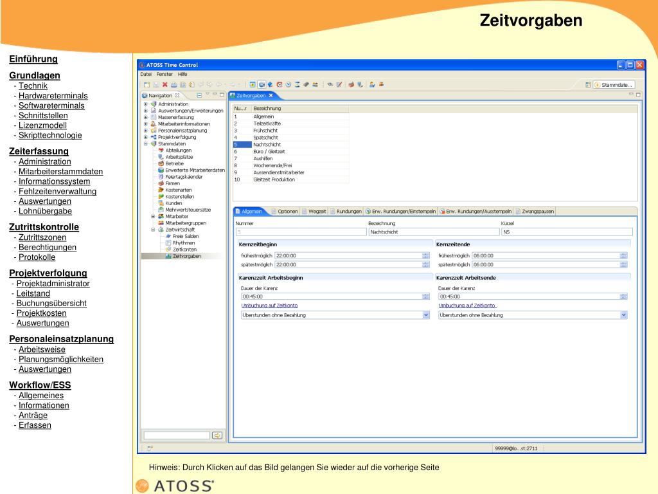Screen dimensions: 658x494
Task: Select Feiertagskalender in navigation tree
Action: 184,177
